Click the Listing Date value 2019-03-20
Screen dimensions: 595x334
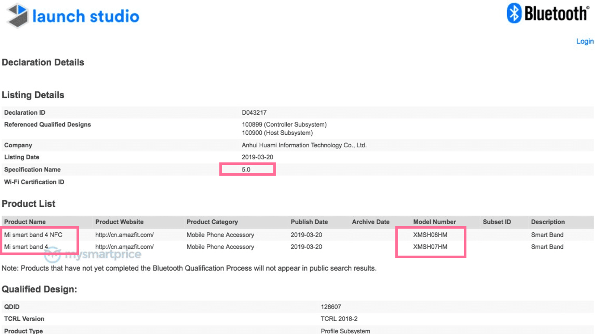click(x=257, y=157)
